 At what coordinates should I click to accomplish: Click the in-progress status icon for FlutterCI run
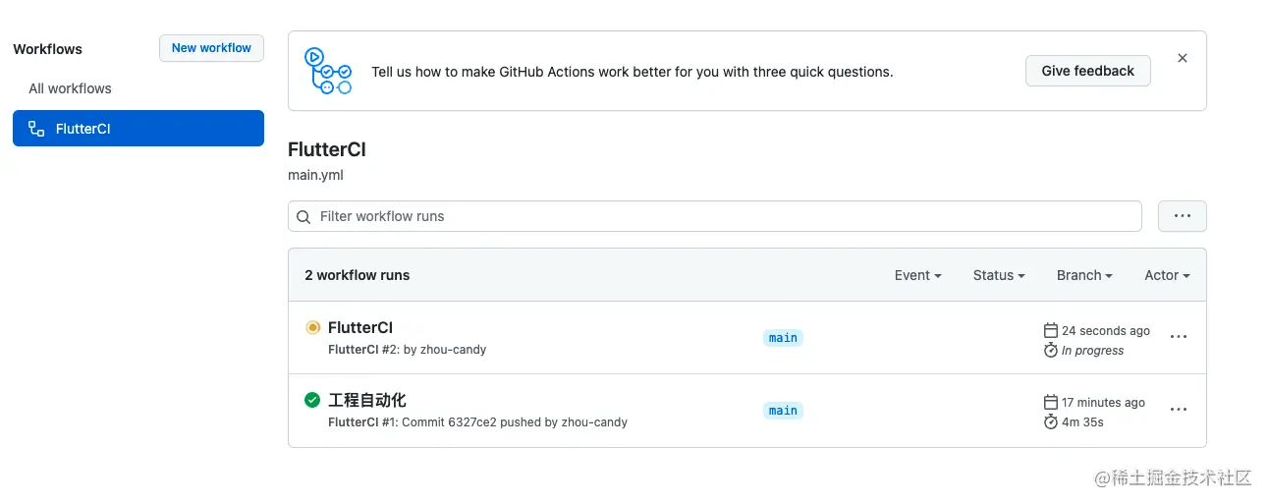click(312, 327)
